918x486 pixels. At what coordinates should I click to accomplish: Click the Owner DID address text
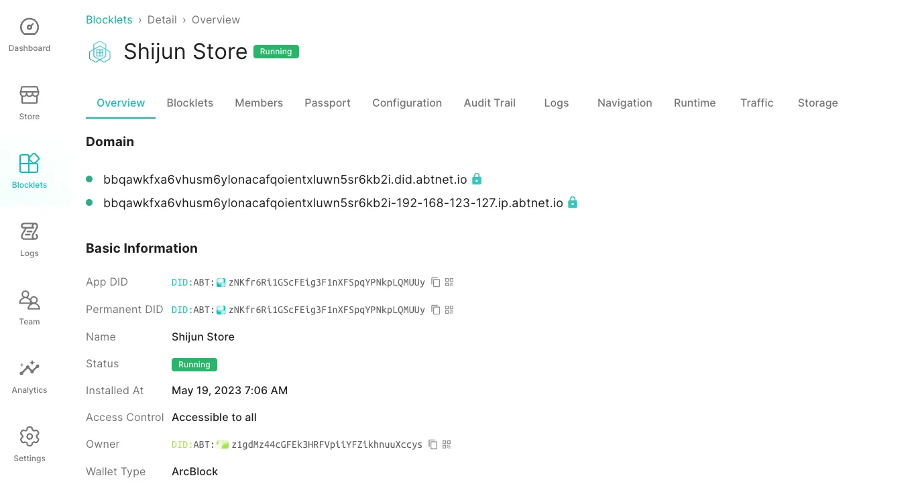(x=327, y=444)
